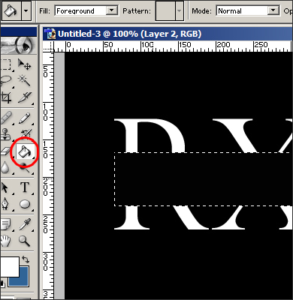Select the Magic Wand tool
This screenshot has height=300, width=293.
25,80
